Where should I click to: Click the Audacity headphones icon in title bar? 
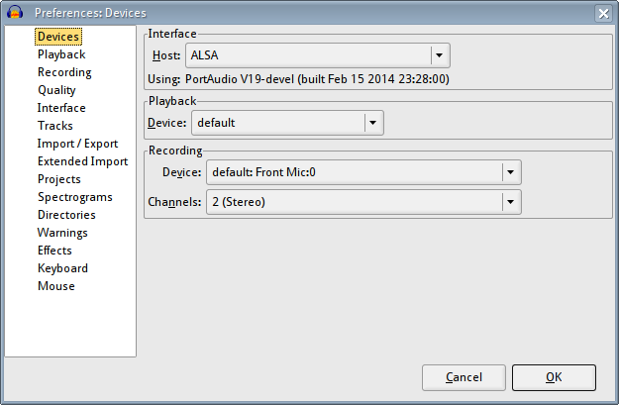[16, 13]
